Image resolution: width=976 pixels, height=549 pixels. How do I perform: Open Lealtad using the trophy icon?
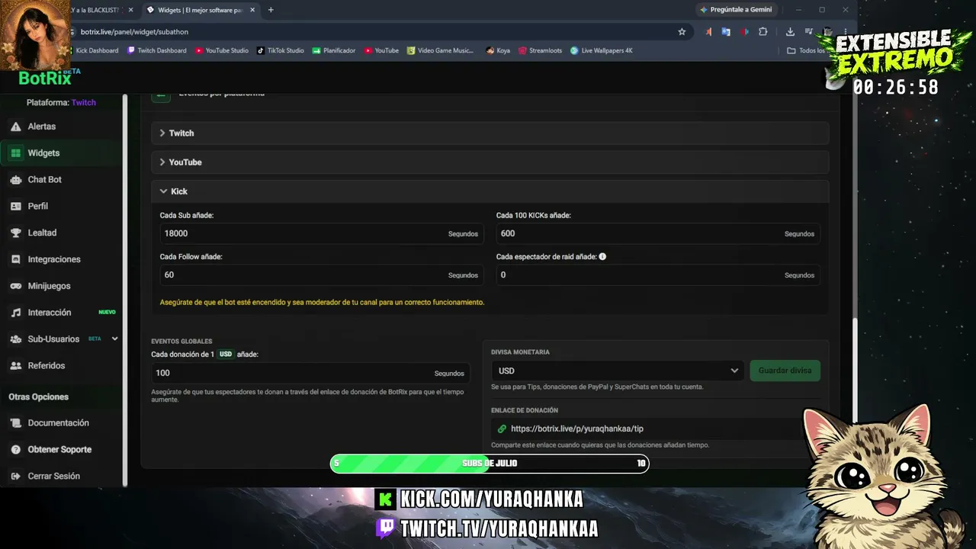pos(15,233)
